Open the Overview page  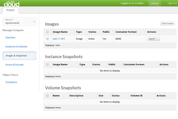click(x=10, y=38)
